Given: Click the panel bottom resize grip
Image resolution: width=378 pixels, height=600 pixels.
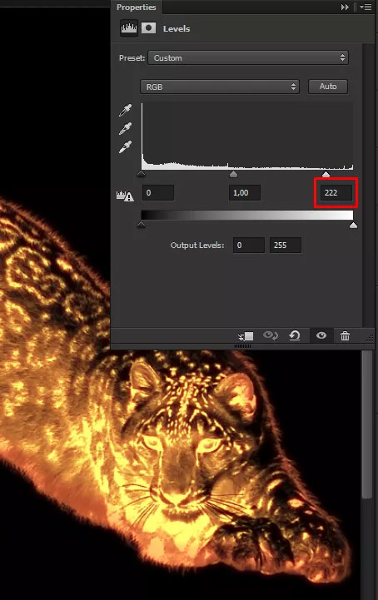Looking at the screenshot, I should pyautogui.click(x=242, y=346).
